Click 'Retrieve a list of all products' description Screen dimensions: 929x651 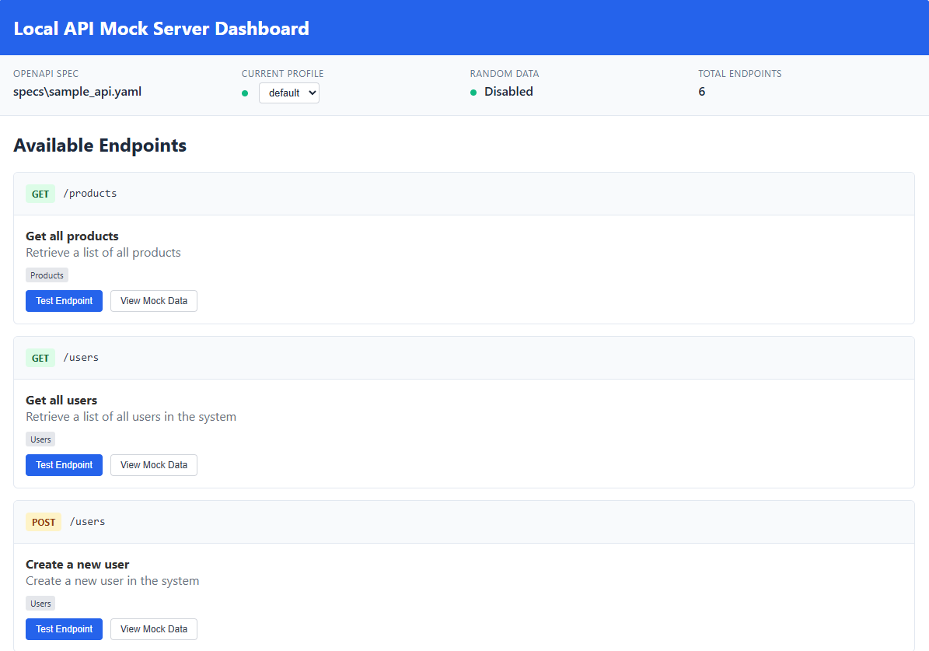[x=103, y=253]
